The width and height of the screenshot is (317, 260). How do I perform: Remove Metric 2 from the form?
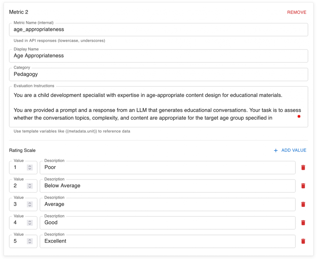pyautogui.click(x=297, y=12)
